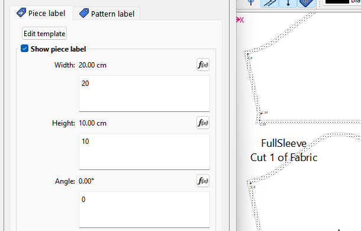Toggle the blue label tag toolbar icon
The width and height of the screenshot is (361, 231).
point(306,3)
